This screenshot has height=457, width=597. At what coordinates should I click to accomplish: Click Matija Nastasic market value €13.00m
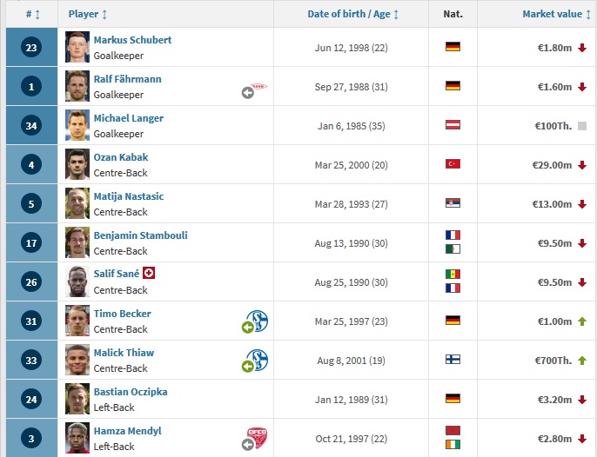pyautogui.click(x=554, y=203)
